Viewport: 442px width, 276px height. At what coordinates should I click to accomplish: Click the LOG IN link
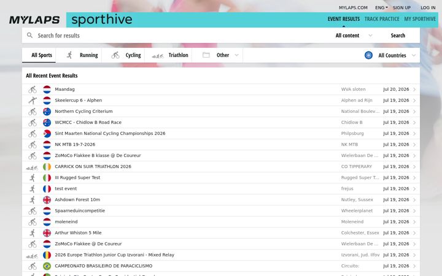(x=428, y=7)
